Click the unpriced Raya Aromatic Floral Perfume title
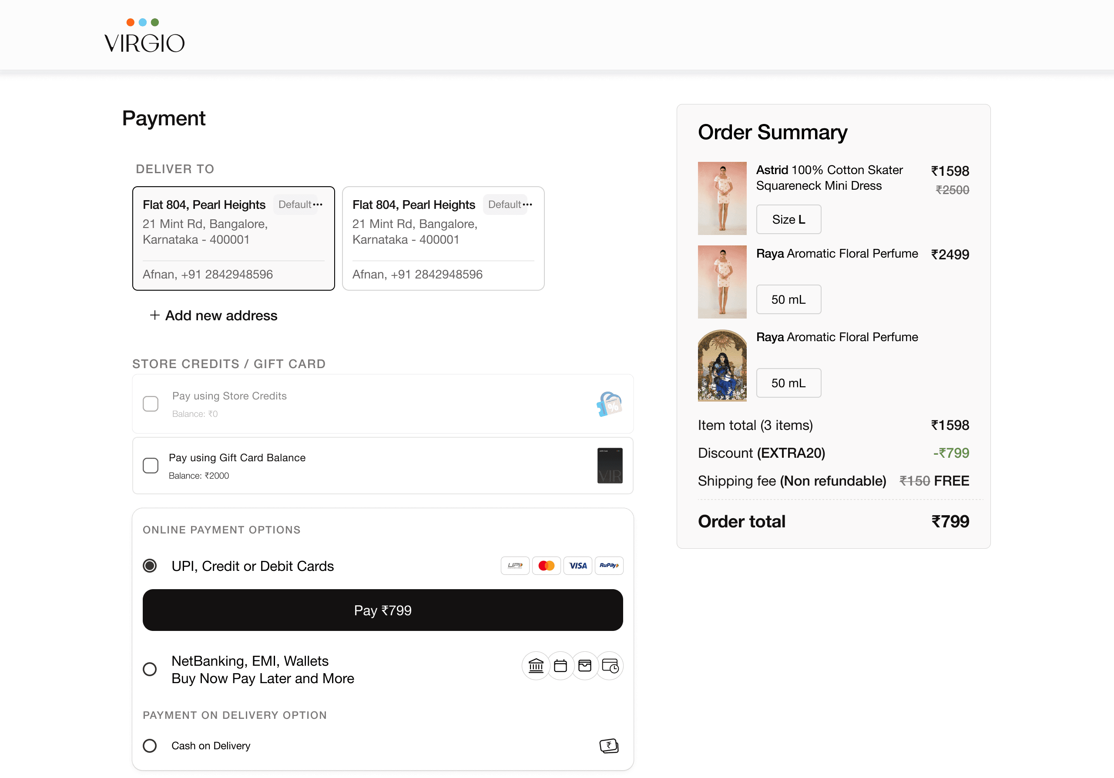The width and height of the screenshot is (1114, 778). click(x=837, y=337)
